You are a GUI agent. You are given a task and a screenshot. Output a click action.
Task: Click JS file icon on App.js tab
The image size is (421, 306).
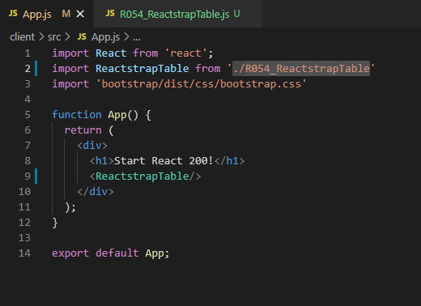(13, 13)
